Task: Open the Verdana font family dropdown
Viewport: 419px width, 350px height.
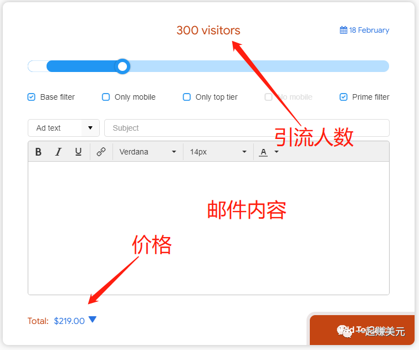Action: coord(148,152)
